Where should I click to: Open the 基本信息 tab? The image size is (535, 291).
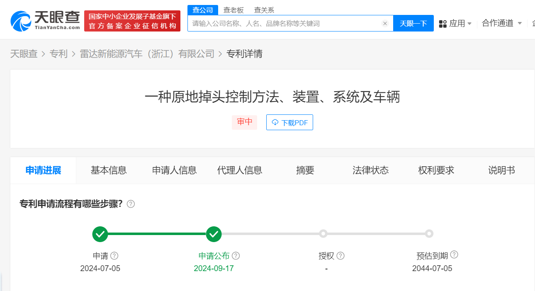[108, 170]
